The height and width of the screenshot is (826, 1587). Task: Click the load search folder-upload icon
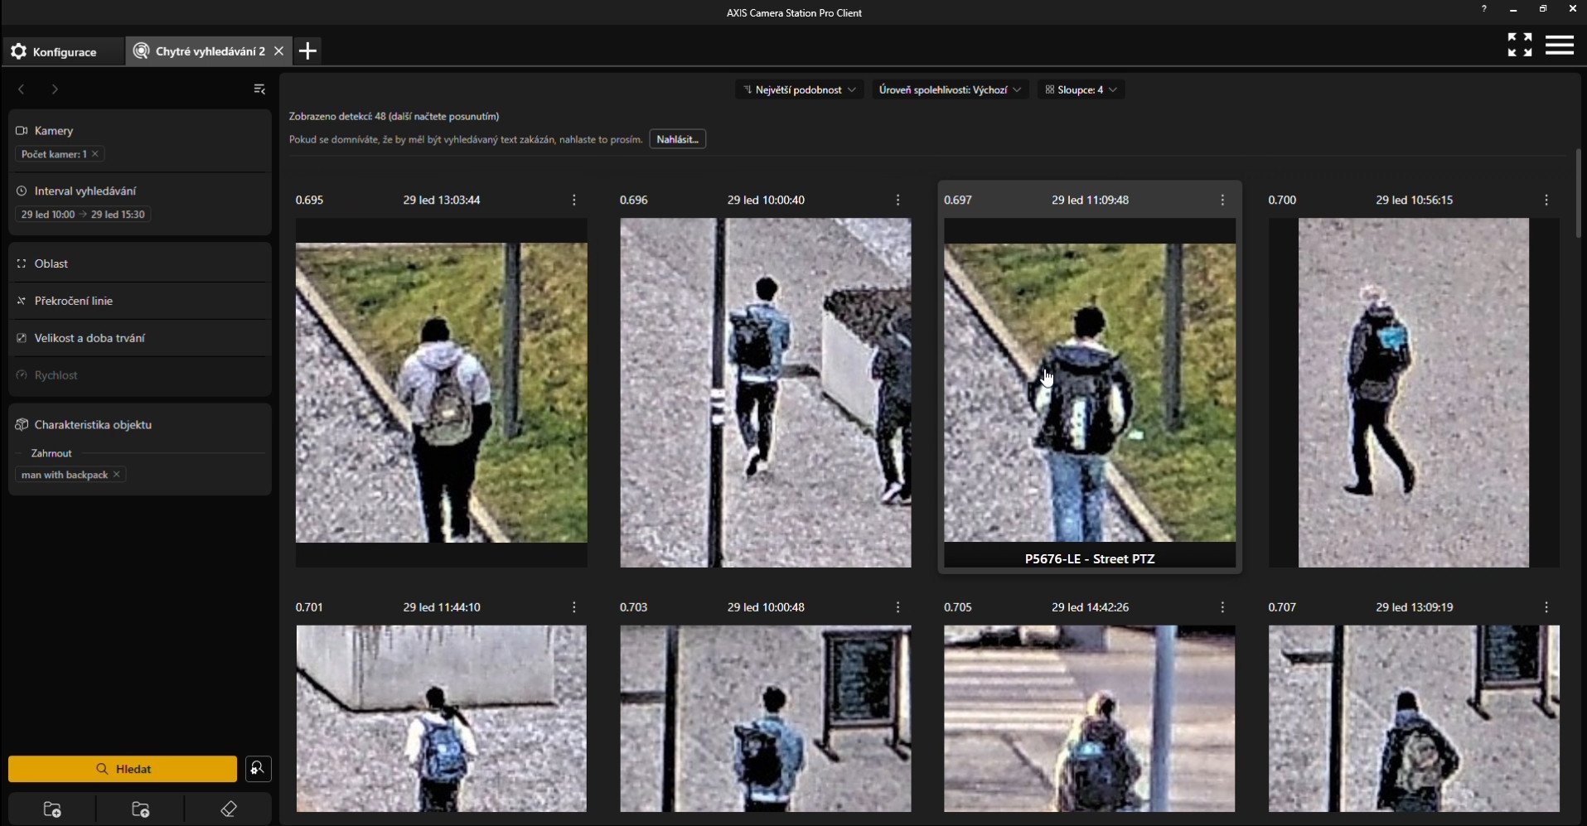pyautogui.click(x=141, y=809)
